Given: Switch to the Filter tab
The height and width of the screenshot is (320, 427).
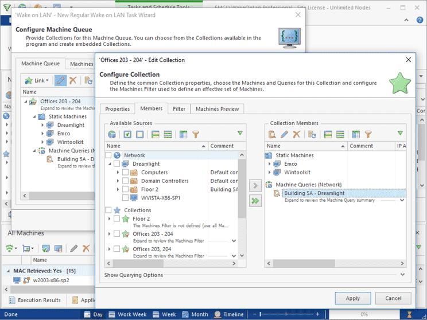Looking at the screenshot, I should (179, 109).
